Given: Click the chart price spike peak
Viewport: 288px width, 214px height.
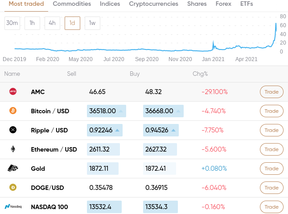Looking at the screenshot, I should point(276,24).
